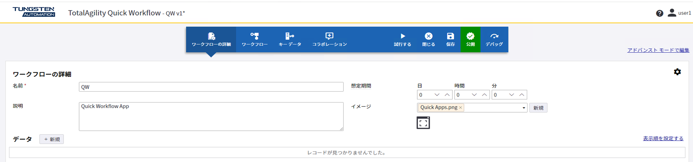693x162 pixels.
Task: Follow the アドバンスト モードで編集 link
Action: pos(658,50)
